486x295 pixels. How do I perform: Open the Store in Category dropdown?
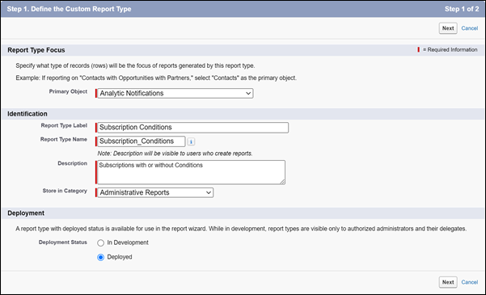pyautogui.click(x=155, y=192)
